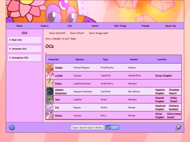Open Zircon Kingdom link in Lychee row

tap(164, 76)
